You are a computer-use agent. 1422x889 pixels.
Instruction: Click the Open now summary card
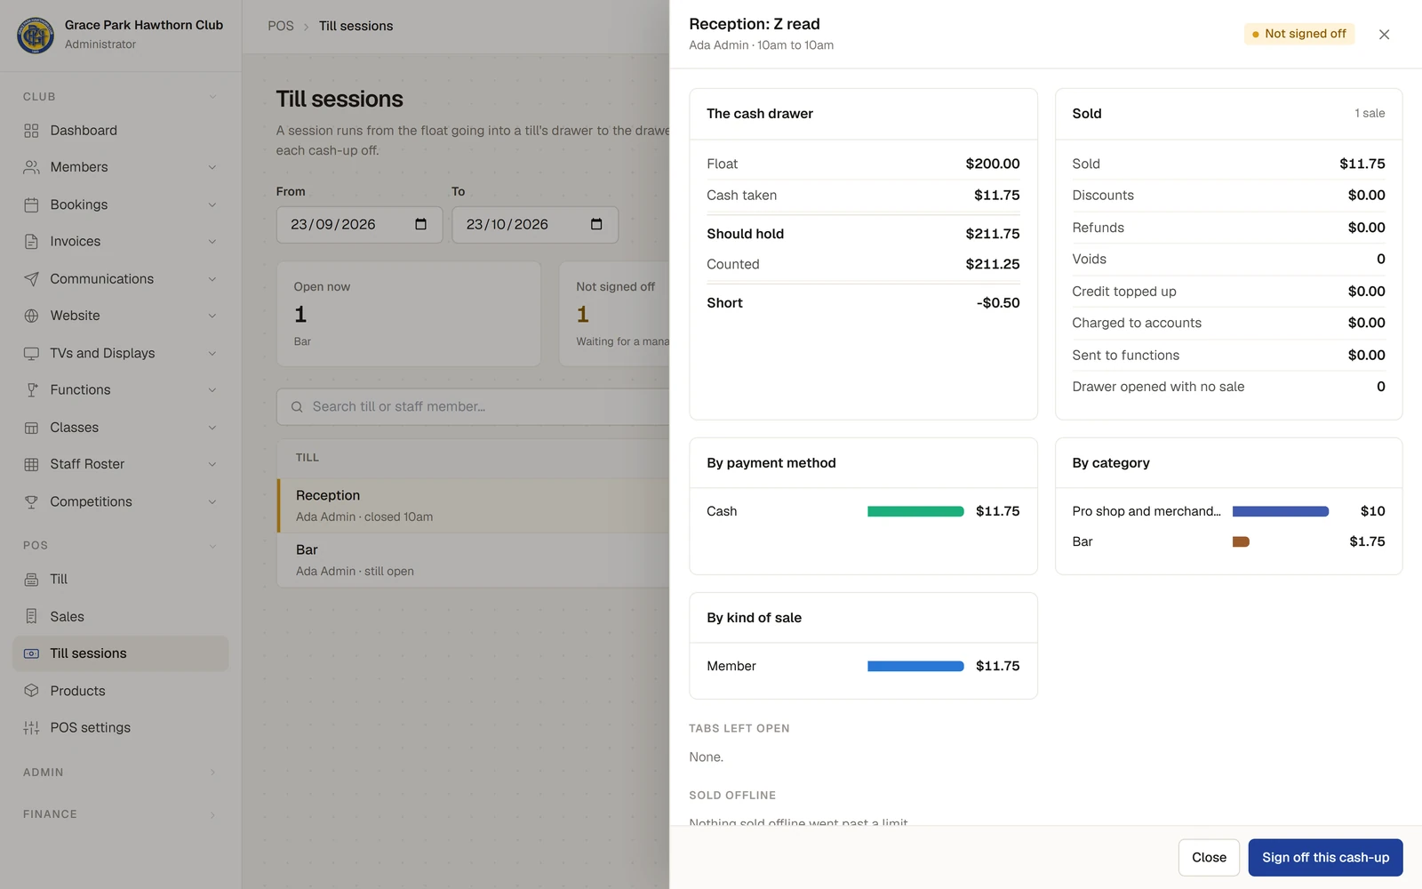pos(409,314)
